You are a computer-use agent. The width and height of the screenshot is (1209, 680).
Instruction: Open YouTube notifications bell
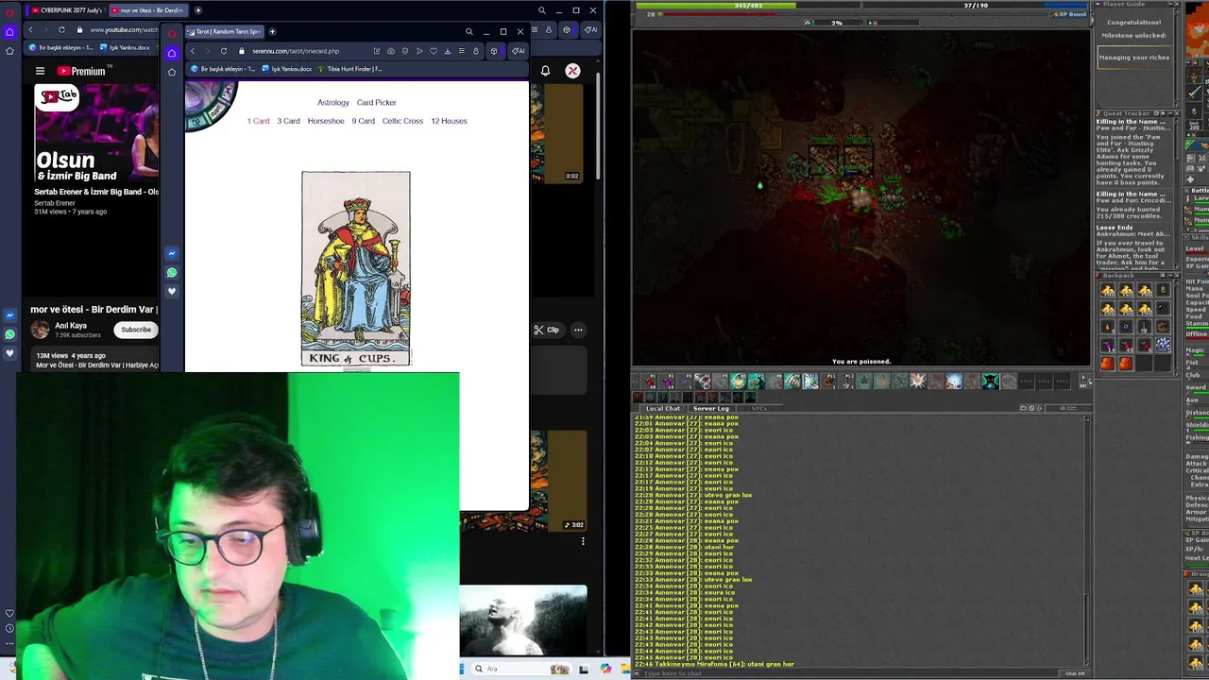coord(545,71)
